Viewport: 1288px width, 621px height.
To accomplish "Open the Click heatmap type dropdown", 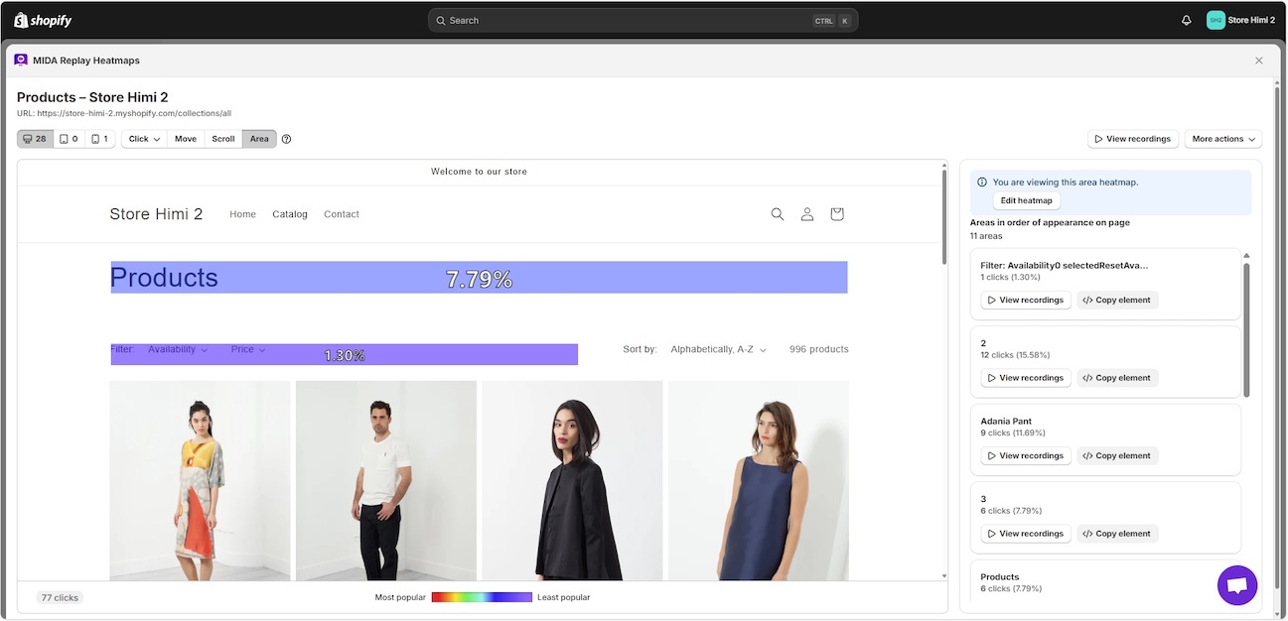I will (144, 139).
